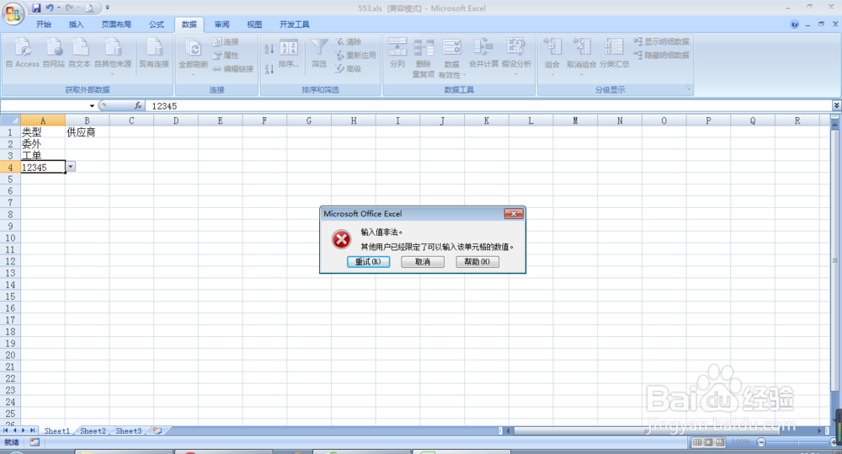Click the zoom out minus button
Viewport: 842px width, 454px height.
pyautogui.click(x=761, y=442)
